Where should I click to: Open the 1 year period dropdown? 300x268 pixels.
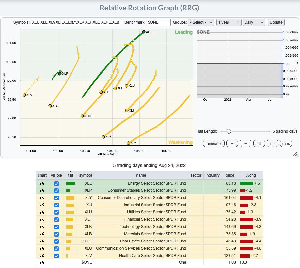click(x=229, y=22)
